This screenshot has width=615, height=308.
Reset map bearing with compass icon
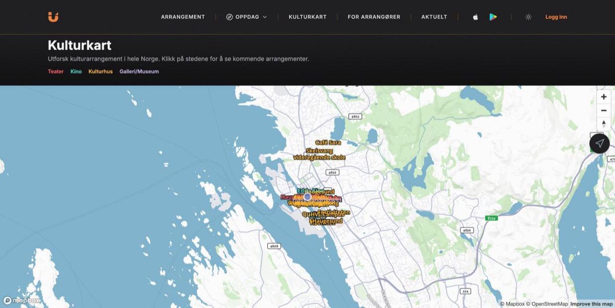tap(604, 124)
